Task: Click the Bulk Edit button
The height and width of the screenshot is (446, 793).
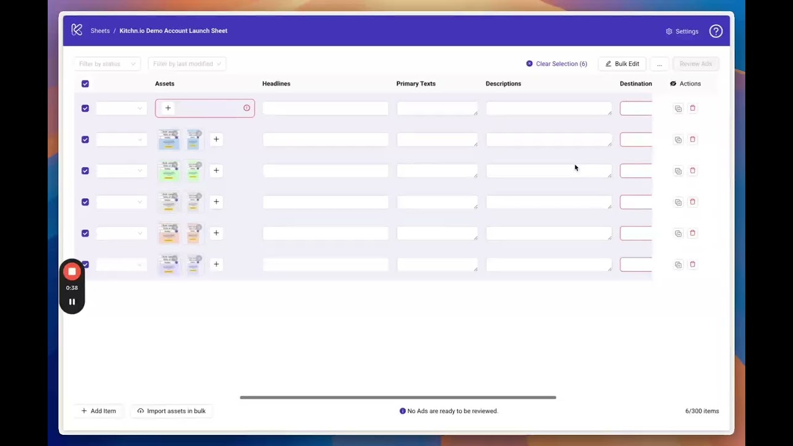Action: 622,64
